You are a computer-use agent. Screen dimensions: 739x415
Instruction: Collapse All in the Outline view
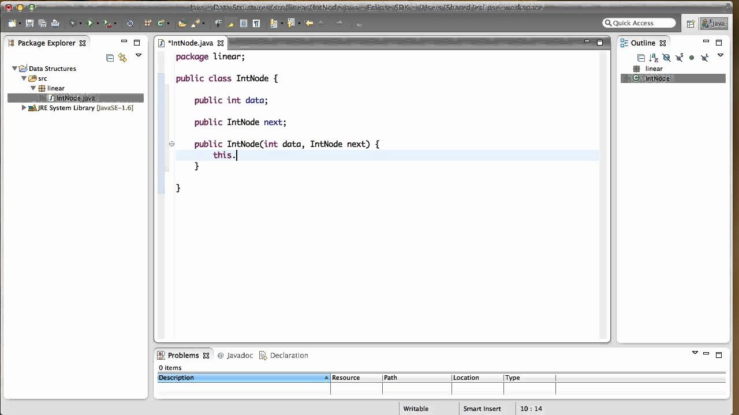point(641,58)
